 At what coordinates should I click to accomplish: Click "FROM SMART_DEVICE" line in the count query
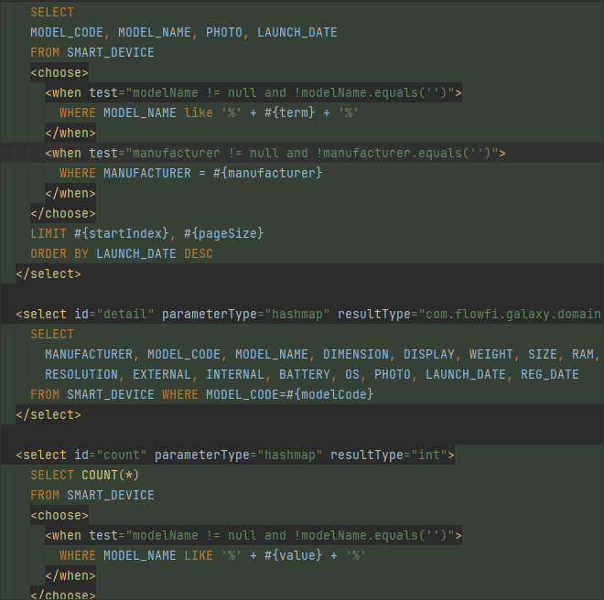(92, 495)
